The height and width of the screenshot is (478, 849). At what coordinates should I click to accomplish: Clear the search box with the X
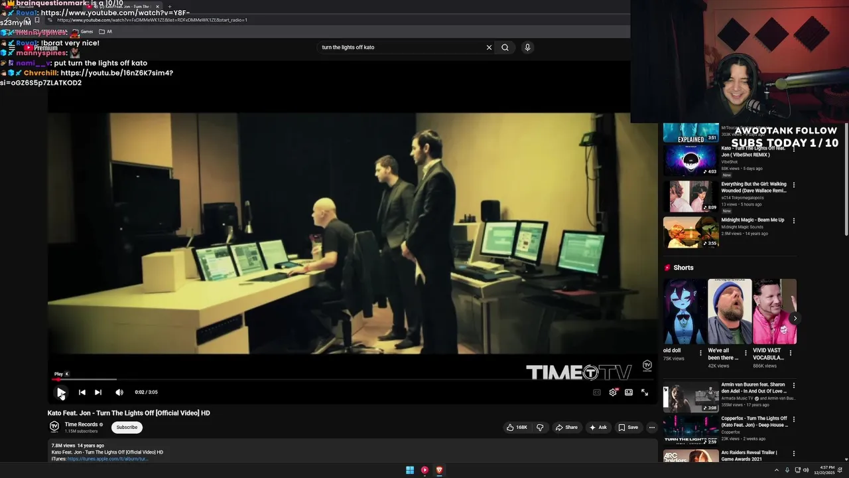(x=489, y=47)
